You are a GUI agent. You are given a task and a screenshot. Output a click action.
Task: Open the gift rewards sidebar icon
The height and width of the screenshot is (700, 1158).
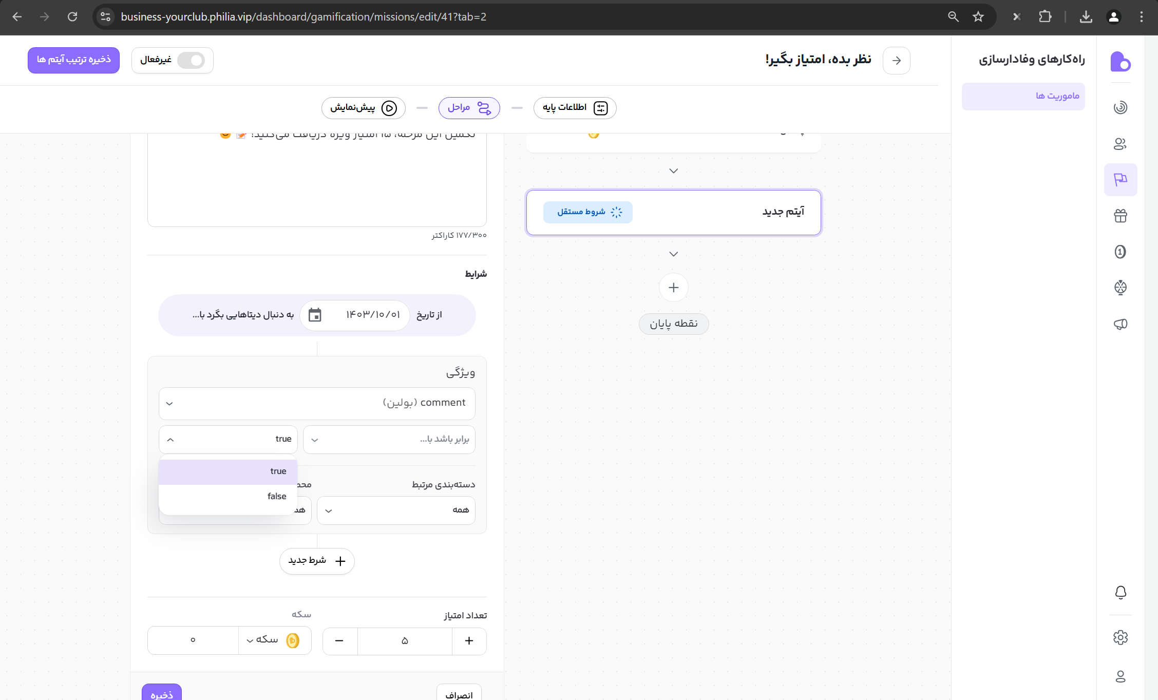click(x=1120, y=216)
